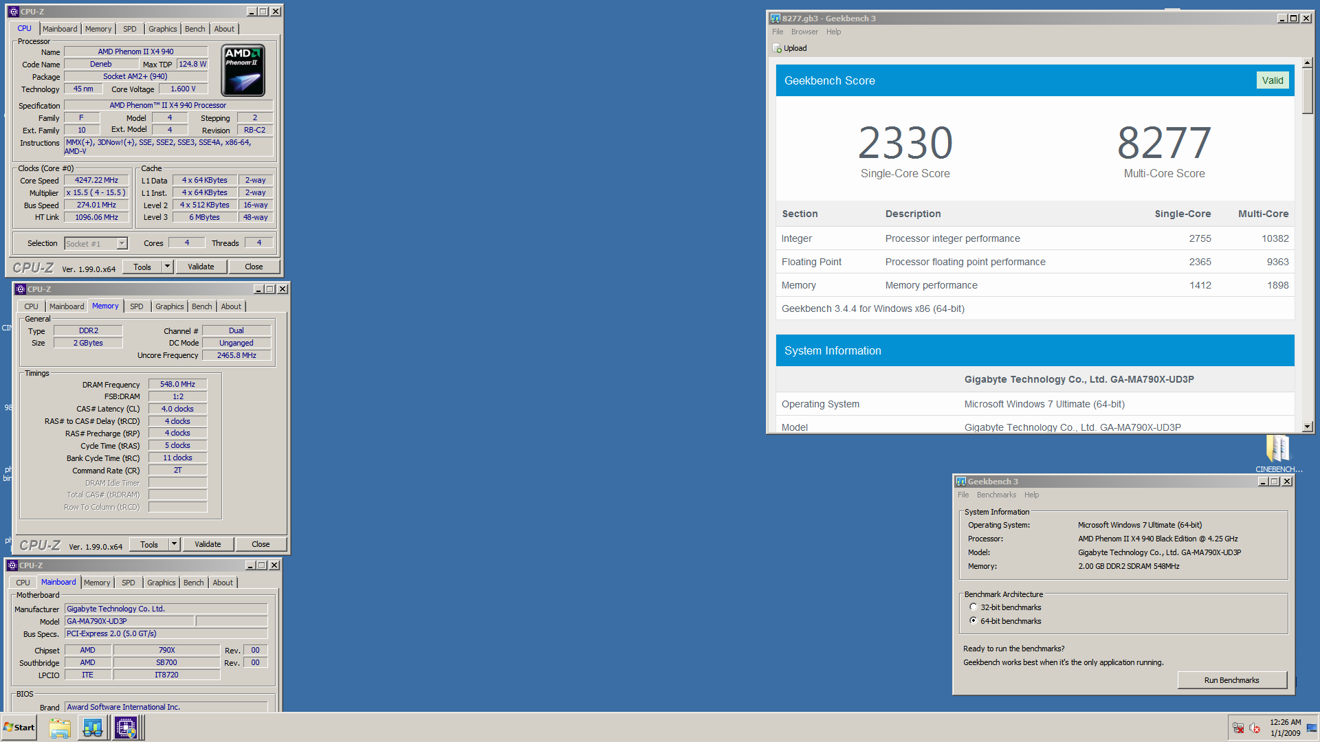
Task: Click the Multi-Core Score 8277
Action: 1164,143
